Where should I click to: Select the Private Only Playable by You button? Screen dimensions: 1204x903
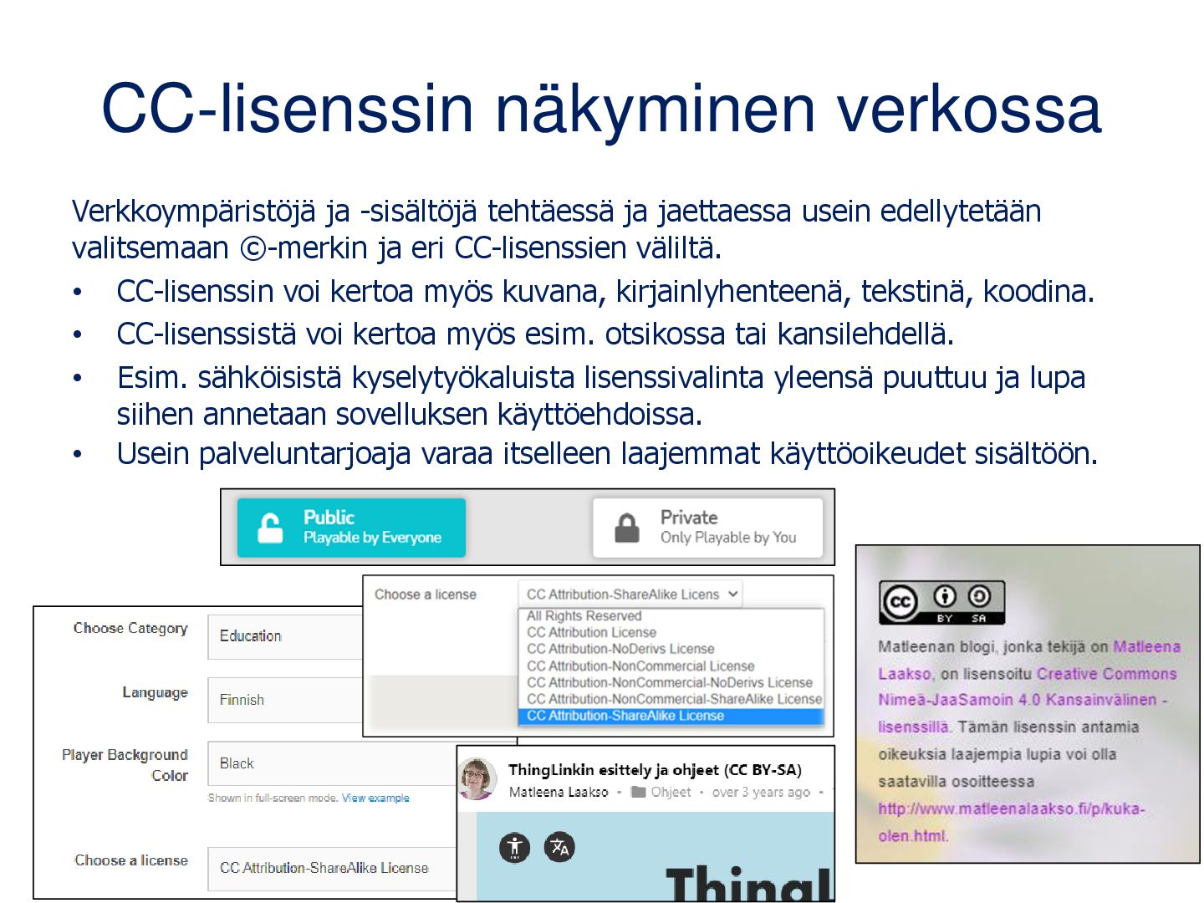point(707,528)
